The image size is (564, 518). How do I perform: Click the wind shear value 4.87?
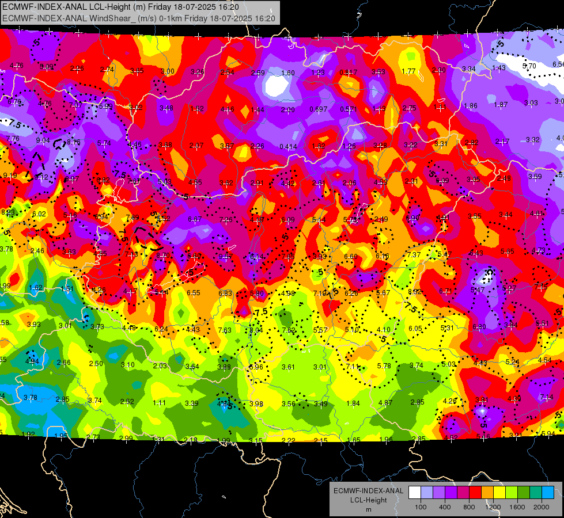tap(385, 403)
